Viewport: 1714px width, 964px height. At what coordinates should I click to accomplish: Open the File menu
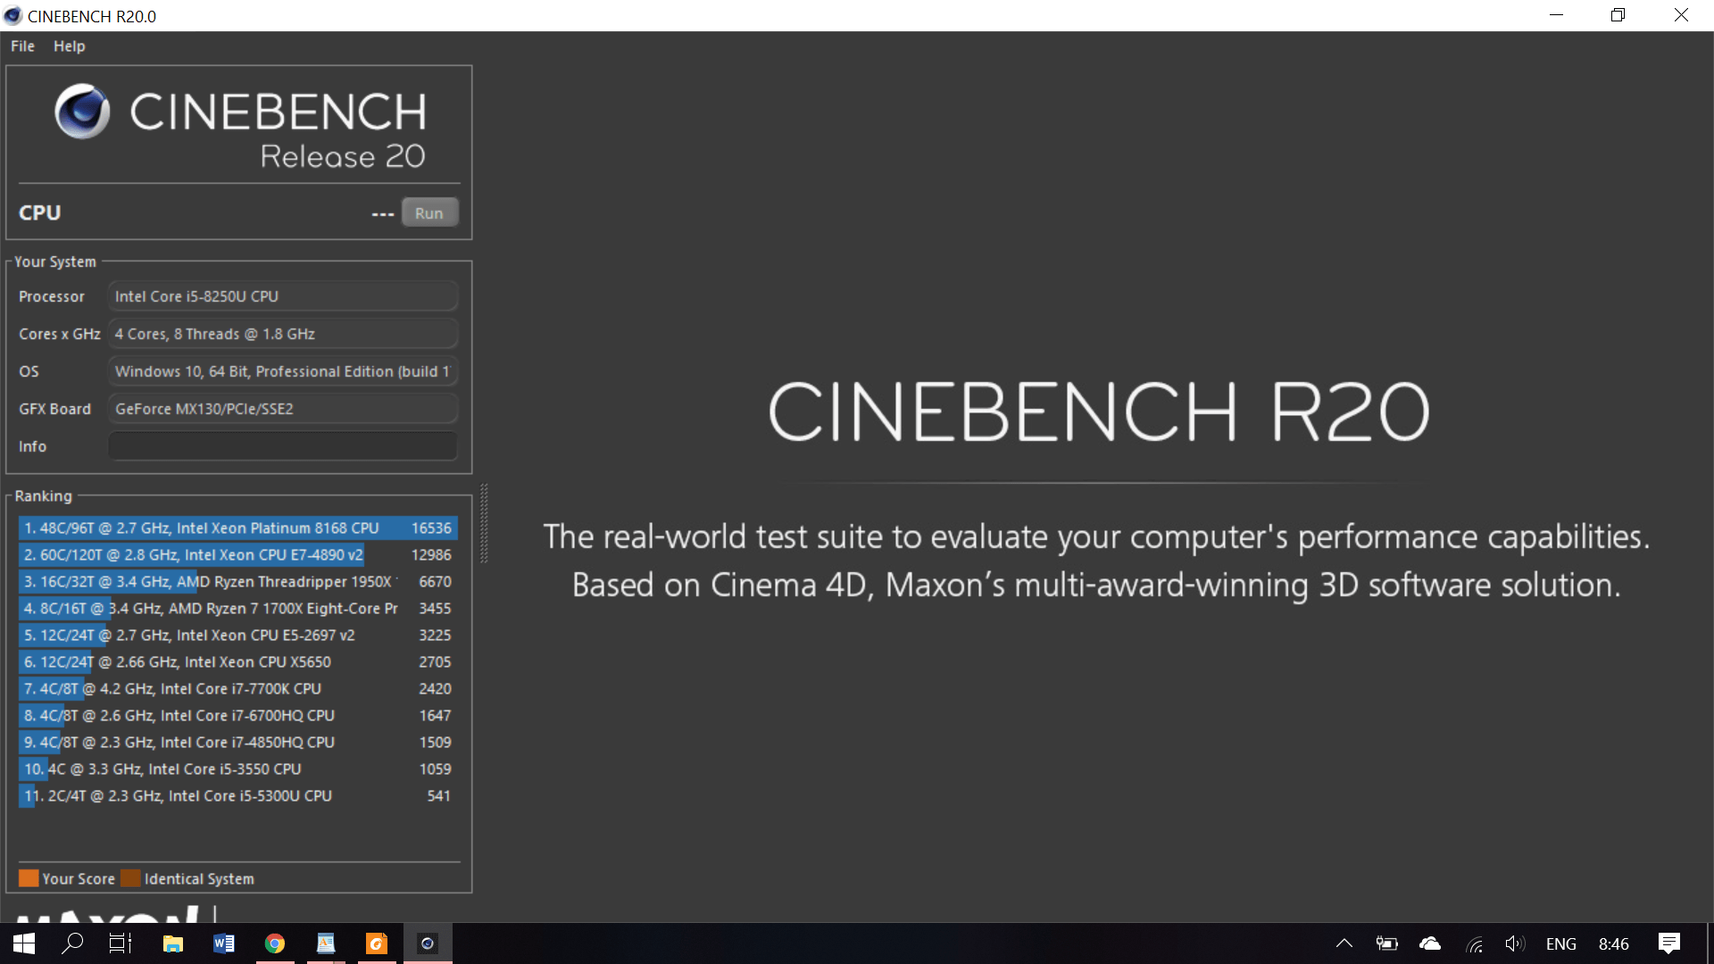22,46
